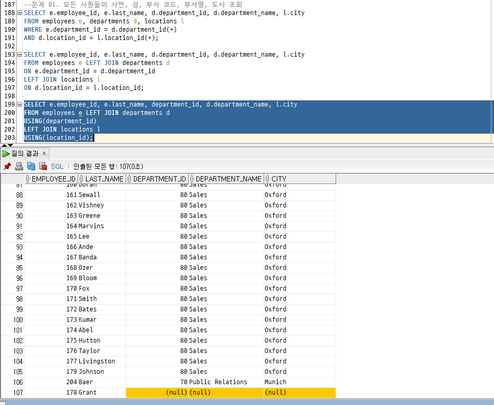Switch to the 질의 결과 tab
The image size is (494, 405).
(x=25, y=153)
